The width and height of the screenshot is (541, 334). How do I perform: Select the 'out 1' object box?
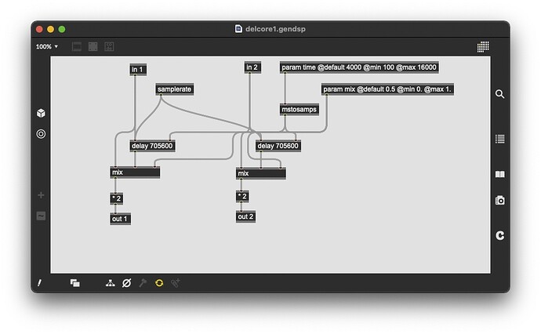[x=120, y=219]
